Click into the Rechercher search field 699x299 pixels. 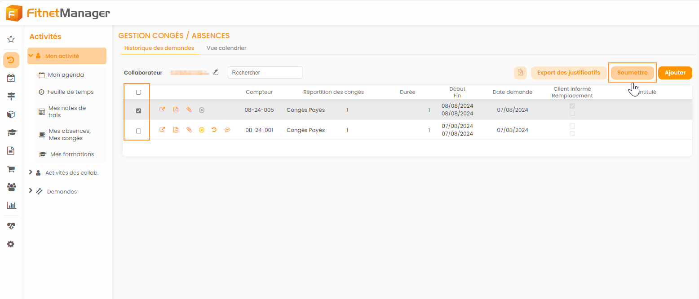pyautogui.click(x=265, y=73)
